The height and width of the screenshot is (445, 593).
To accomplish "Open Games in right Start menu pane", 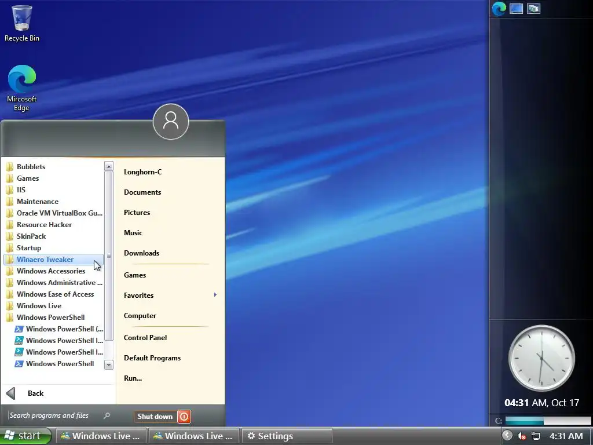I will click(134, 275).
